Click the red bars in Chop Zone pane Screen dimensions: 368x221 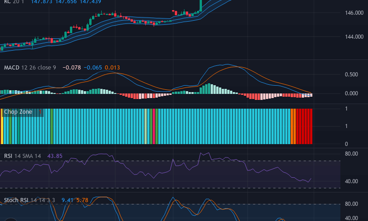click(x=304, y=126)
